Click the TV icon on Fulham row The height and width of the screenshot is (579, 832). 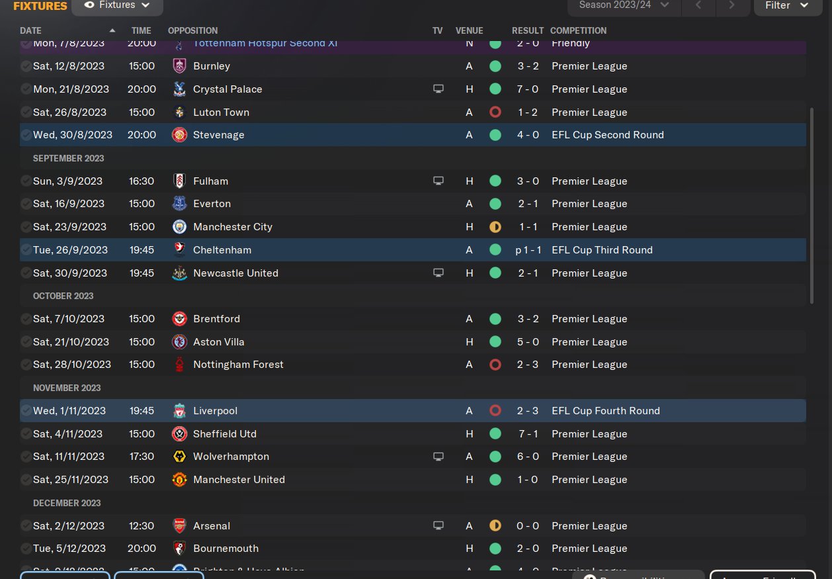coord(438,181)
